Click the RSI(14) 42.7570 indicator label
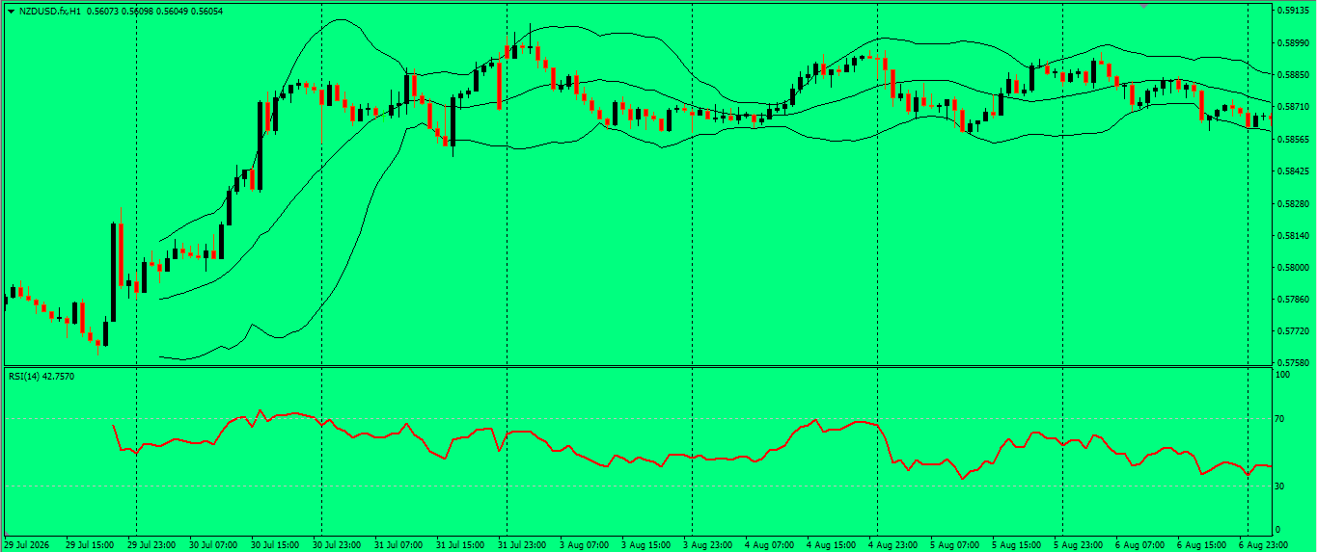This screenshot has height=552, width=1317. (41, 376)
